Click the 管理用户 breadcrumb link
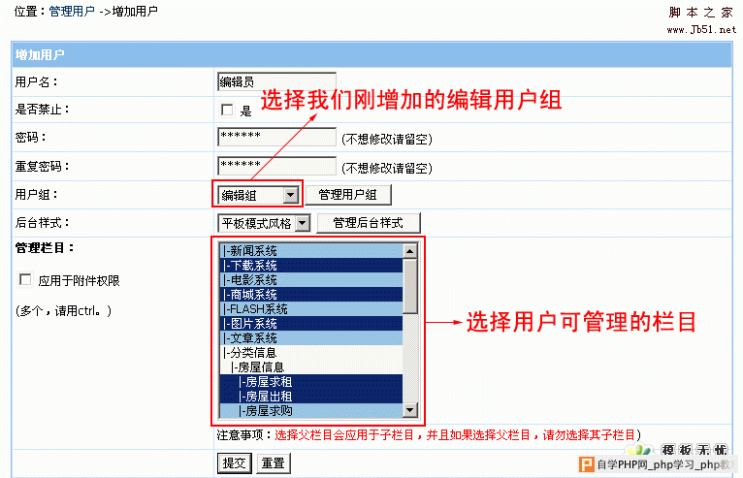743x478 pixels. pyautogui.click(x=72, y=11)
